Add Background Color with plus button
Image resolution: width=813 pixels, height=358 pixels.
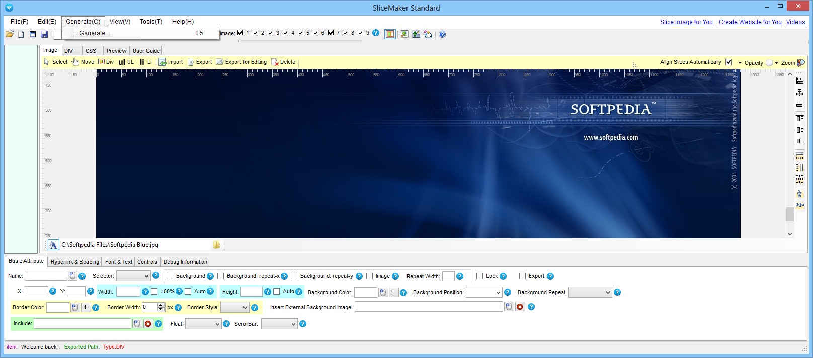393,292
